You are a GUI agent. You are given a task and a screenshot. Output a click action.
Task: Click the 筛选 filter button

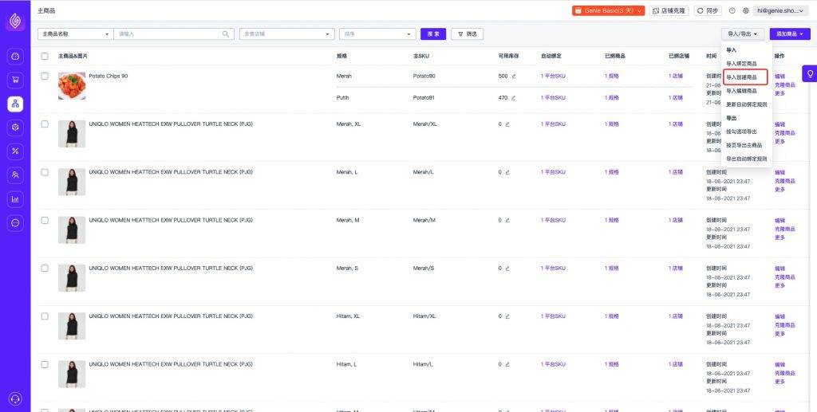[468, 33]
